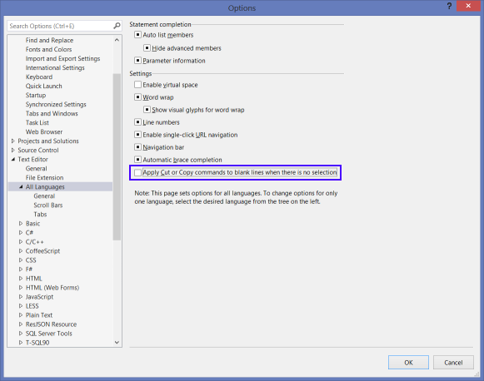This screenshot has height=381, width=484.
Task: Toggle Hide advanced members checkbox
Action: pos(147,48)
